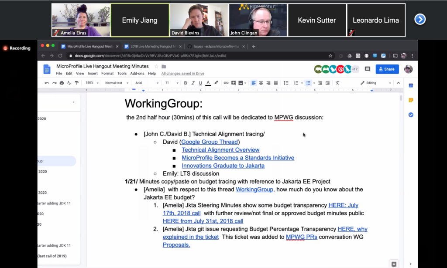Open the Edit menu
This screenshot has width=447, height=268.
pyautogui.click(x=69, y=73)
